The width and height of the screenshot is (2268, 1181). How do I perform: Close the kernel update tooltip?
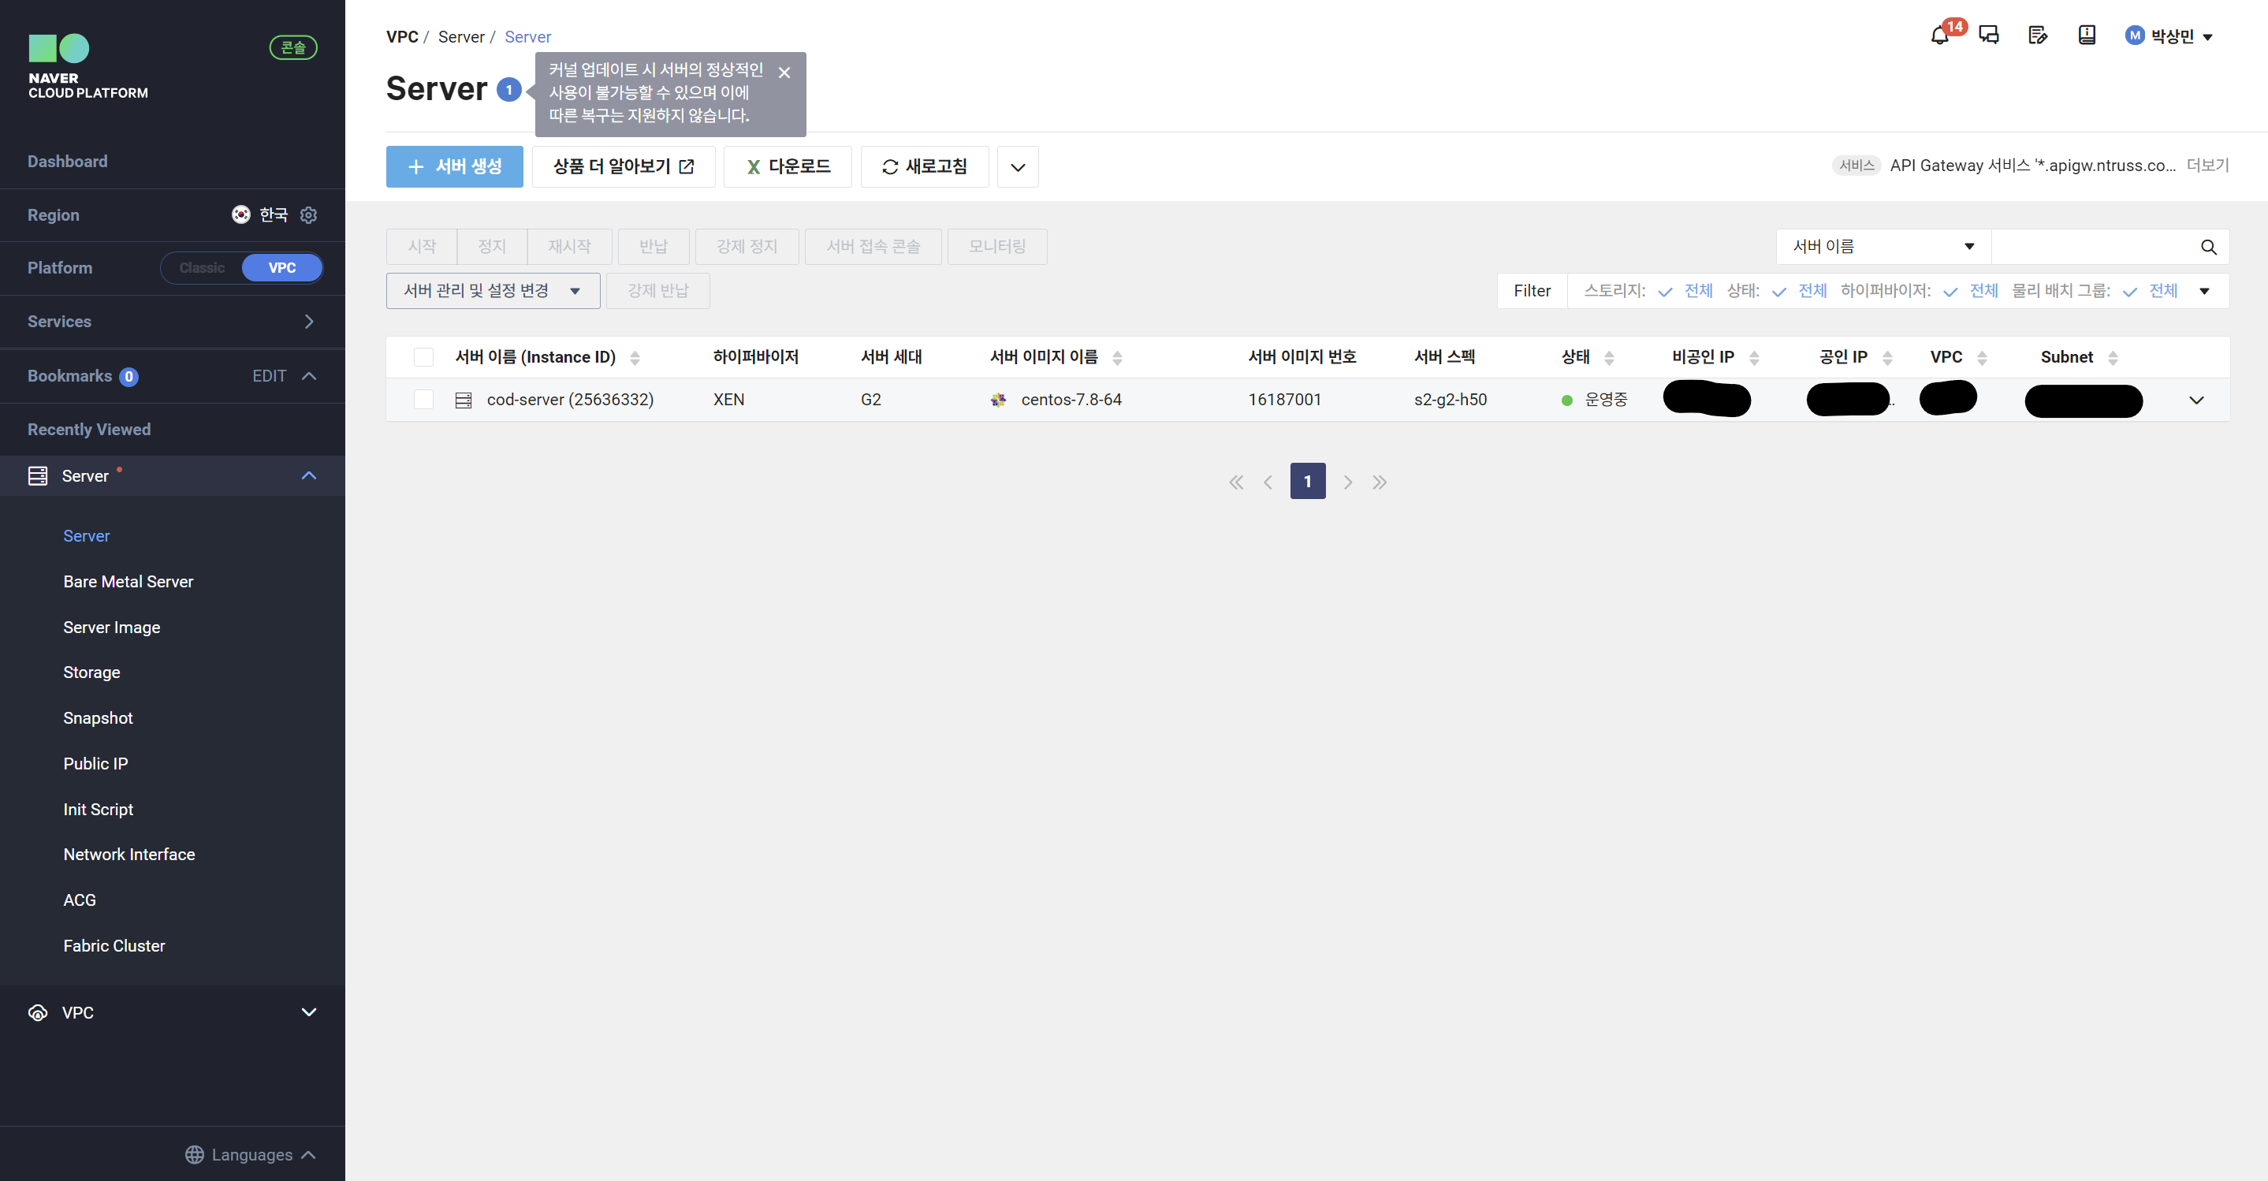pos(784,73)
